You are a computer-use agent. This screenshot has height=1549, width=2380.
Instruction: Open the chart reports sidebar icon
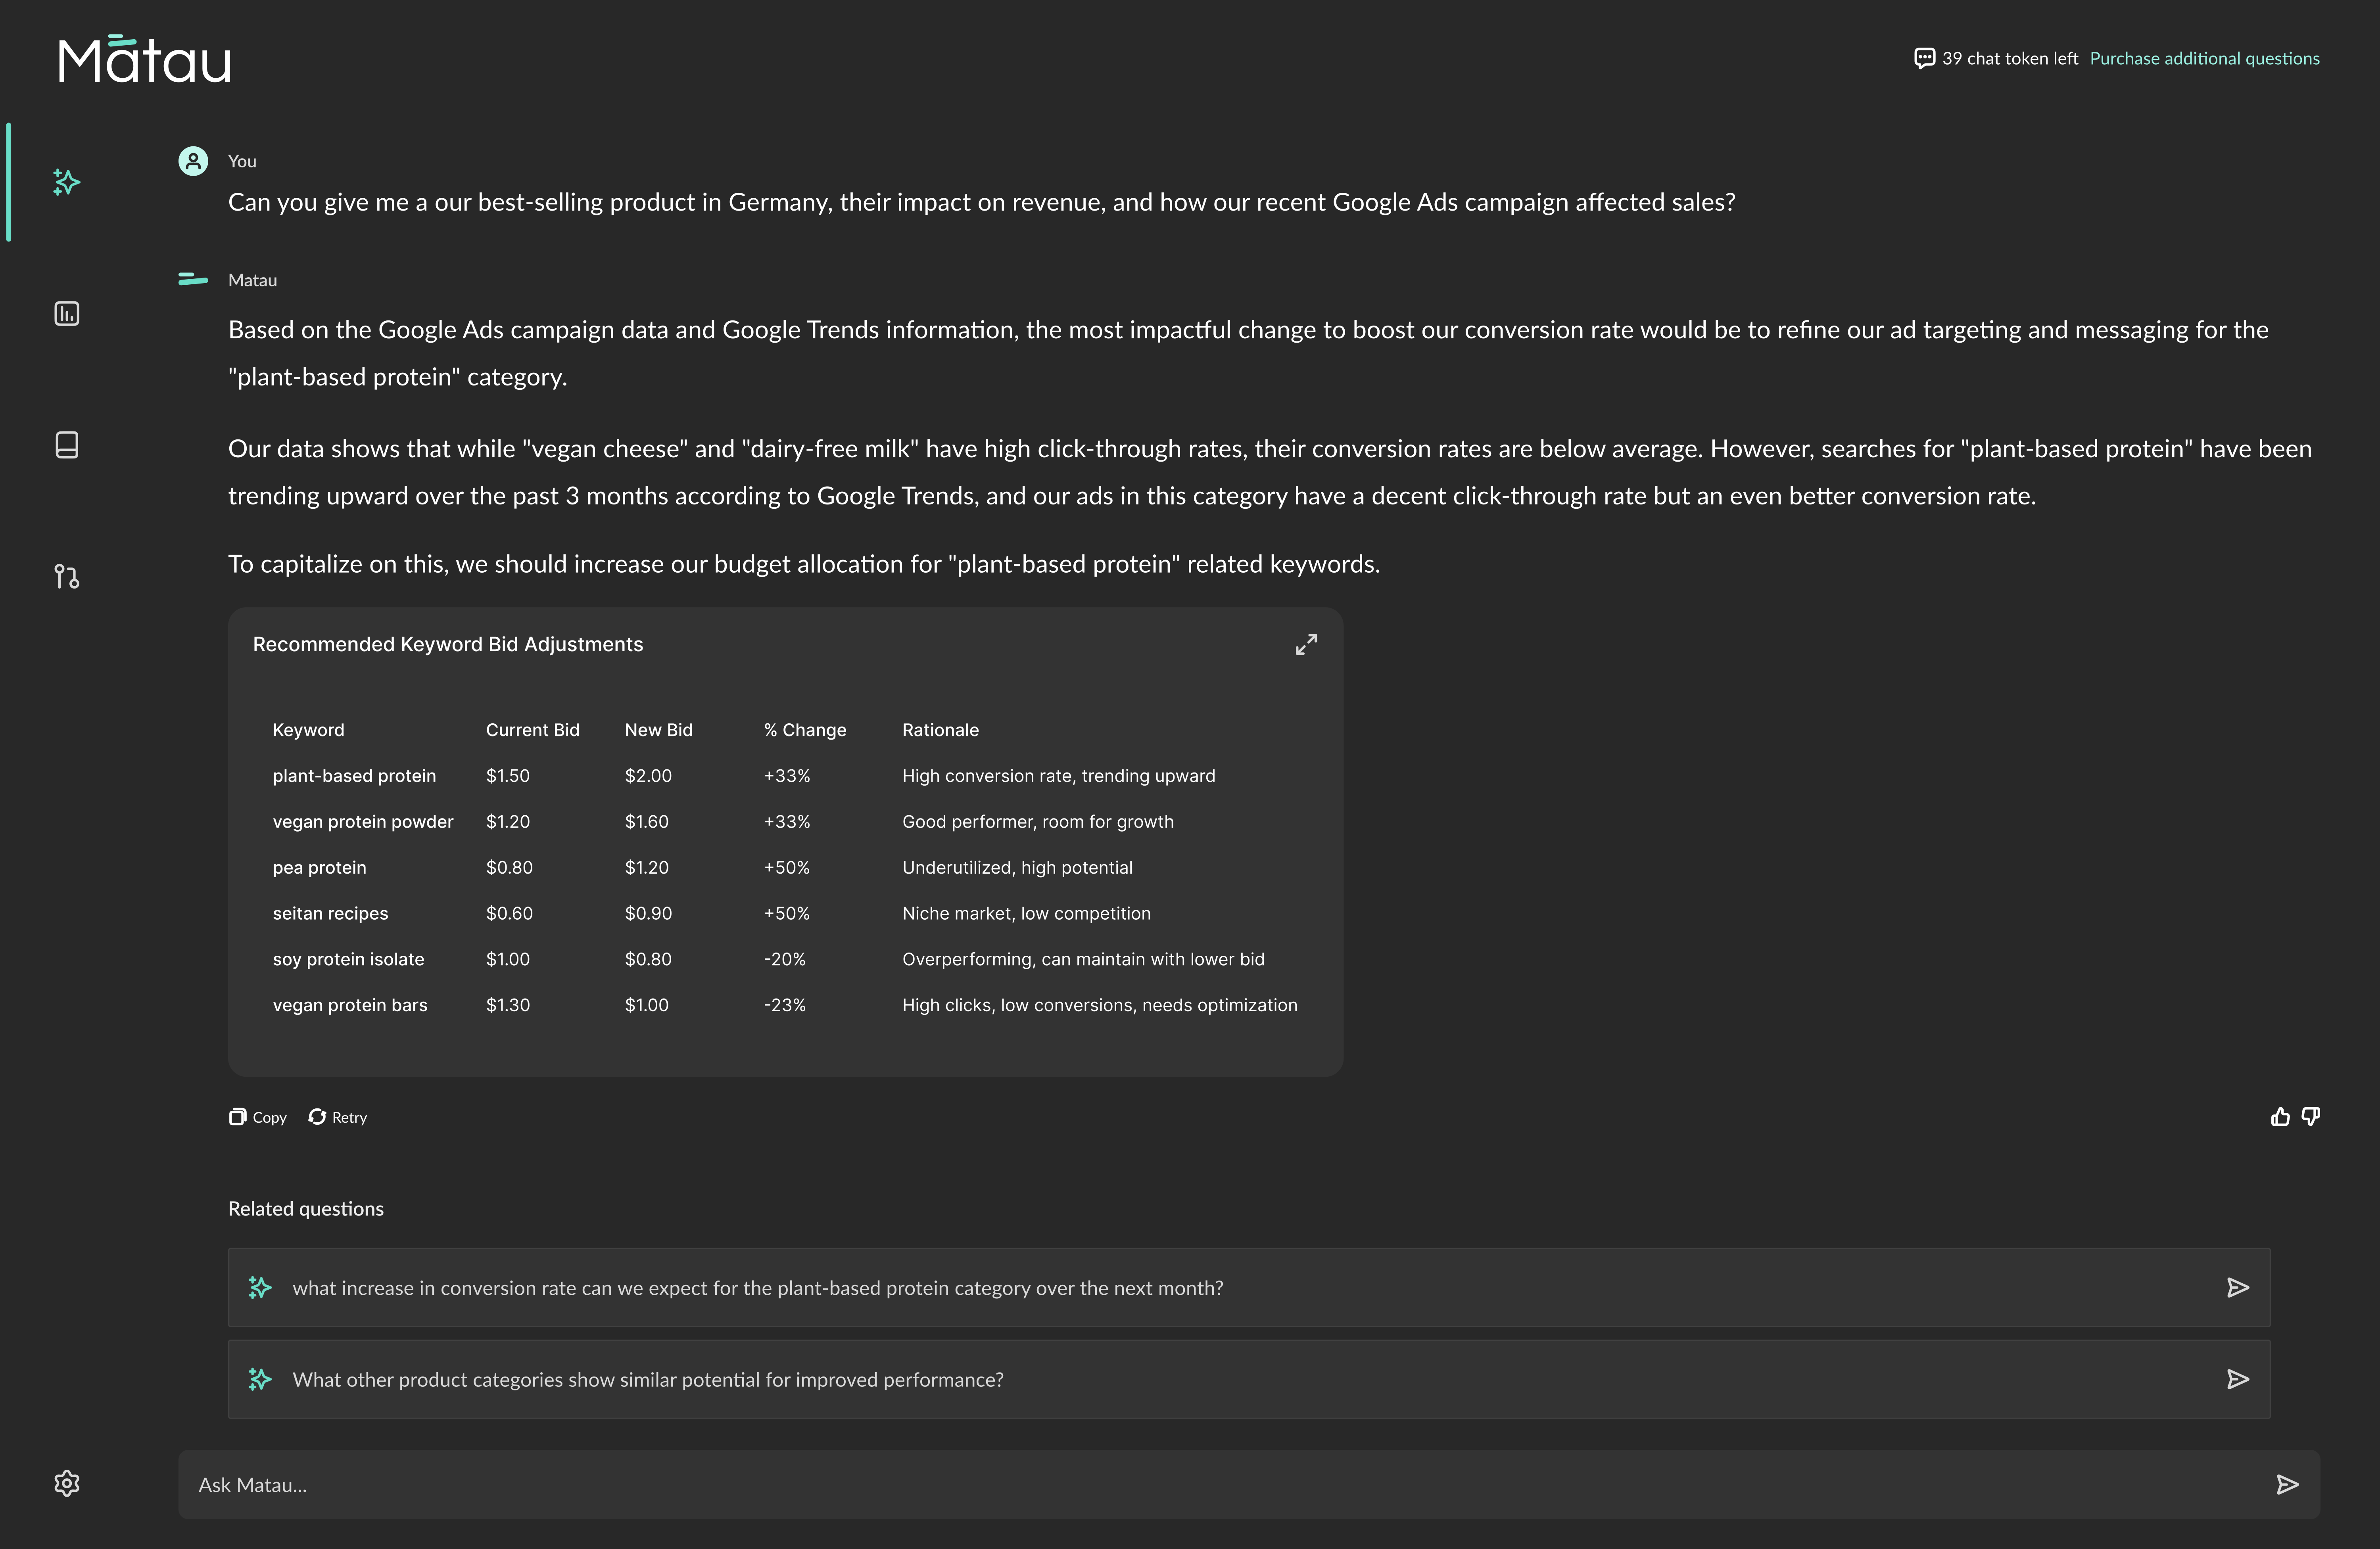(x=66, y=314)
